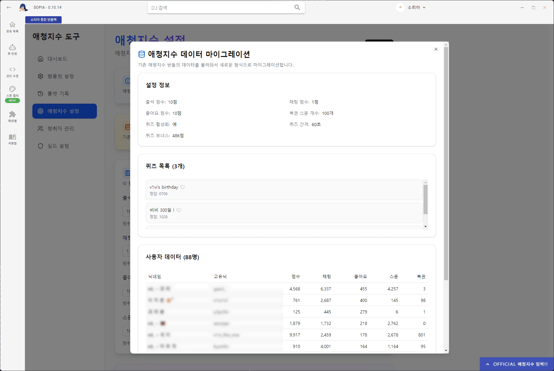Favorite the v1vi's birthday quiz
This screenshot has width=554, height=371.
(x=183, y=187)
